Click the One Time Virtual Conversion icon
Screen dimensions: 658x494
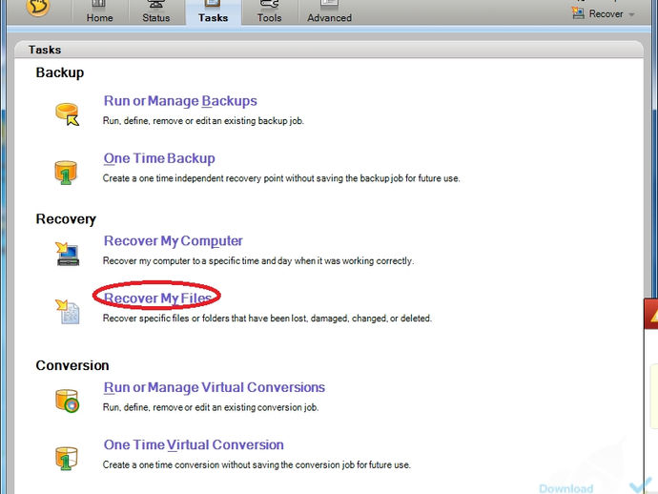67,459
